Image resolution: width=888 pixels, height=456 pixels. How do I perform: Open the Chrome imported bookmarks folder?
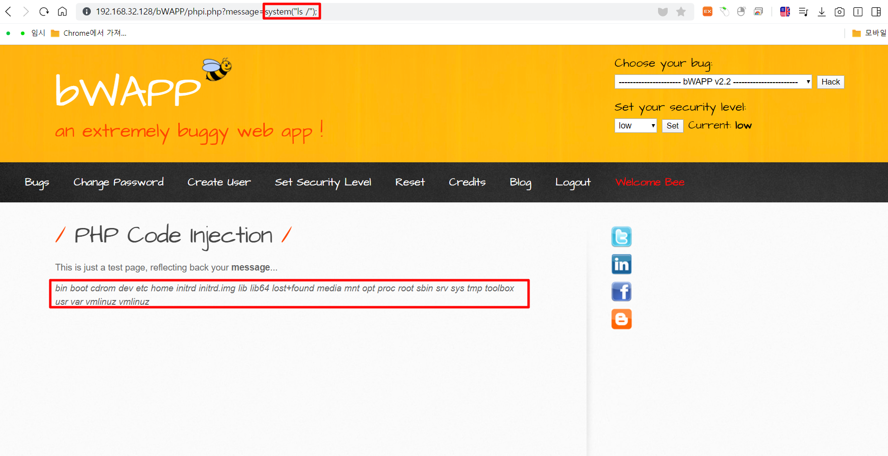89,33
